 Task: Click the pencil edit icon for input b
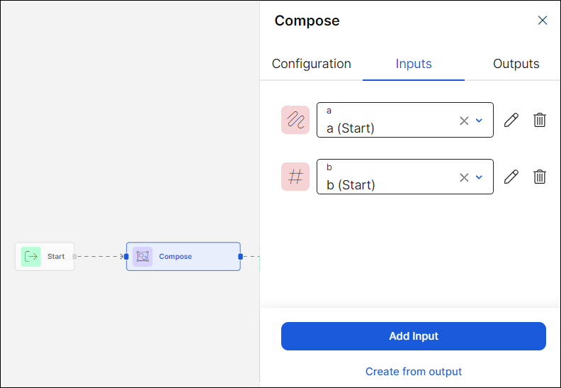pyautogui.click(x=511, y=177)
